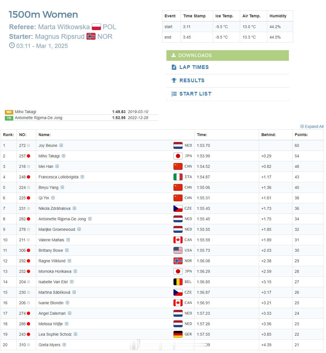
Task: Click the Netherlands flag beside Joy Beune
Action: [x=178, y=145]
